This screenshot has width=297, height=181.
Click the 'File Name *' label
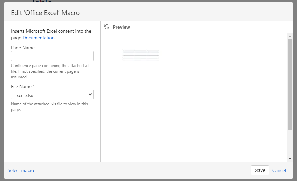[23, 86]
